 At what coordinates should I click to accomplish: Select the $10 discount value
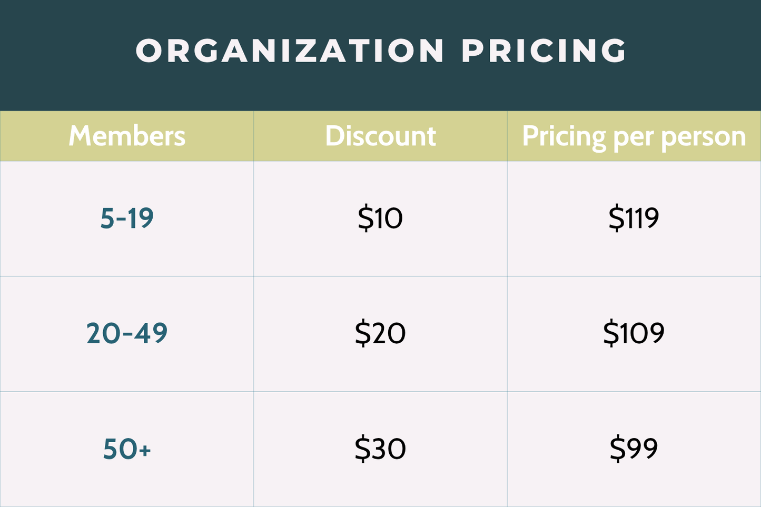tap(380, 218)
